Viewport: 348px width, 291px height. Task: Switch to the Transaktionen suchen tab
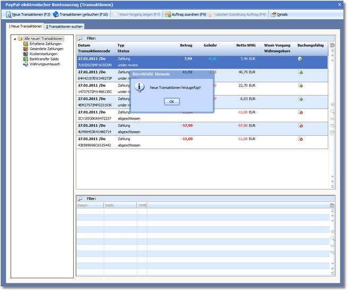pos(65,26)
